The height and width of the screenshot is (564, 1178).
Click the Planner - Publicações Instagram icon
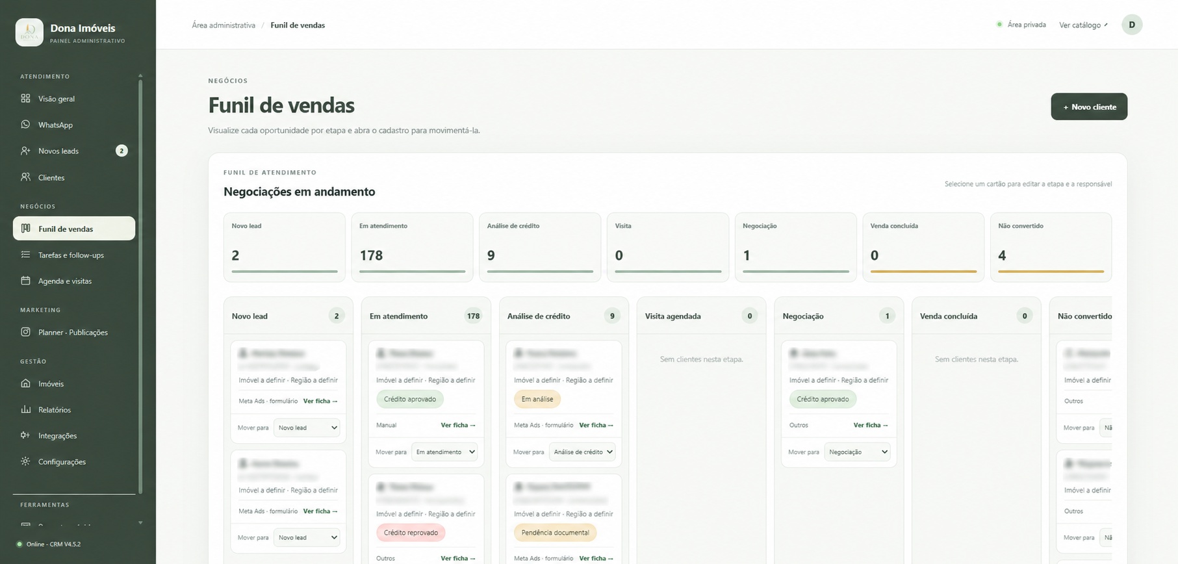coord(25,332)
